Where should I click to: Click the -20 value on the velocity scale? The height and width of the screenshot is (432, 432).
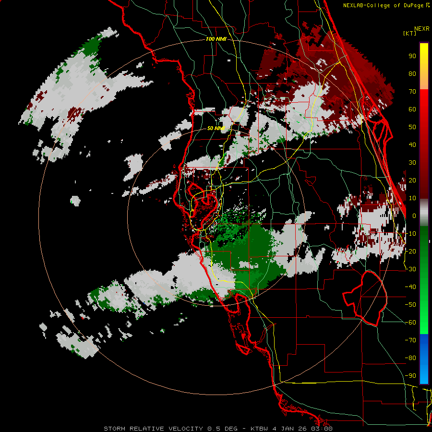coord(411,252)
